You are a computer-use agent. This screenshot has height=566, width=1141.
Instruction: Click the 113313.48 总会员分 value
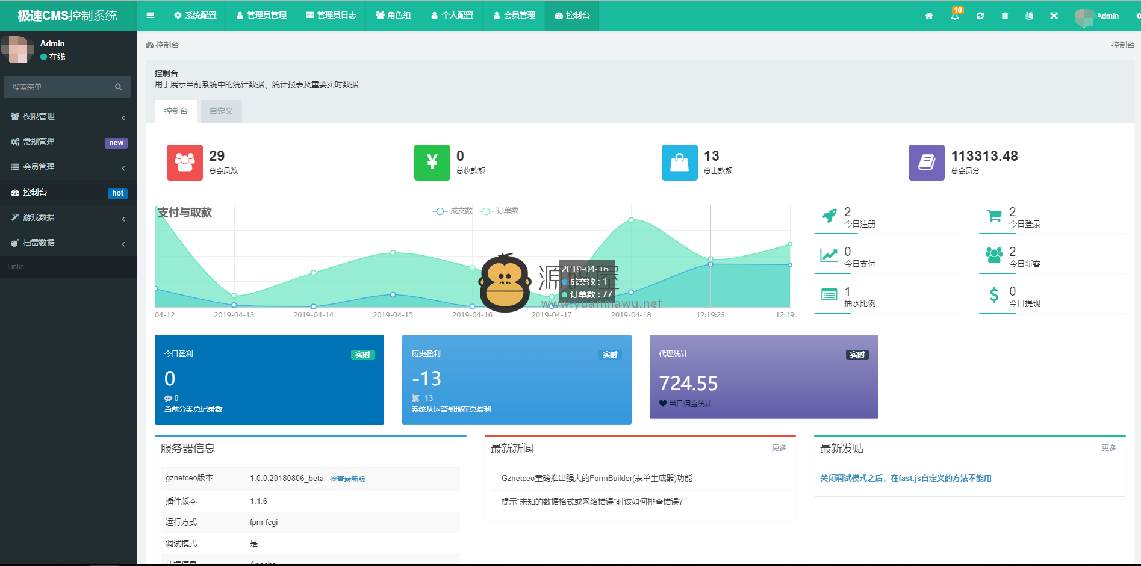pos(984,156)
